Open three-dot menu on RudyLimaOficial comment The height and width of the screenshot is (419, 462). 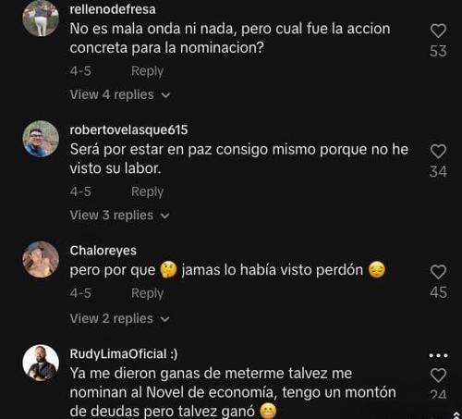439,355
